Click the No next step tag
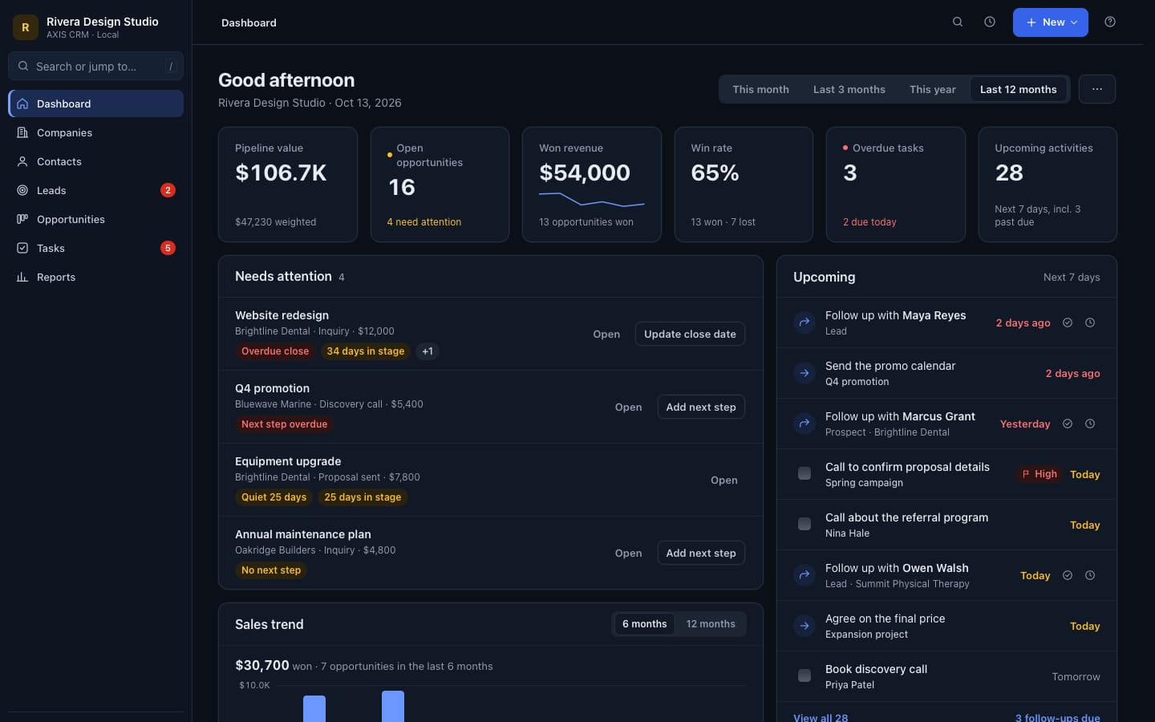 271,570
